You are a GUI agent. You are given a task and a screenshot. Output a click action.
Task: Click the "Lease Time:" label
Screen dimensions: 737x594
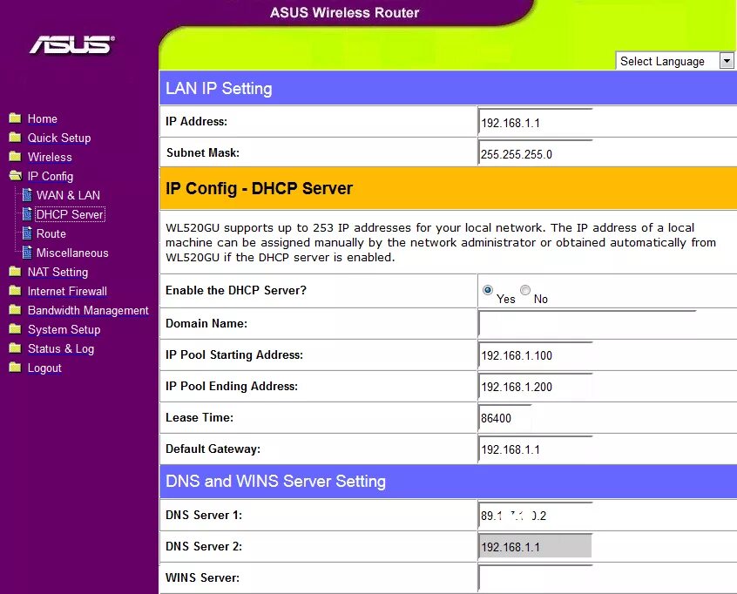coord(199,417)
